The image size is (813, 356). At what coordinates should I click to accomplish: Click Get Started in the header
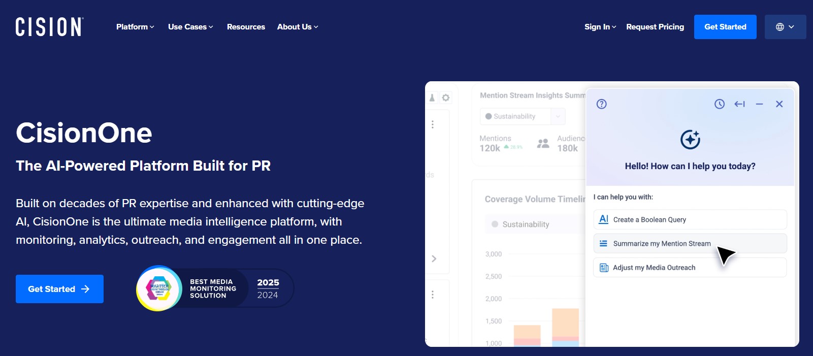point(725,27)
